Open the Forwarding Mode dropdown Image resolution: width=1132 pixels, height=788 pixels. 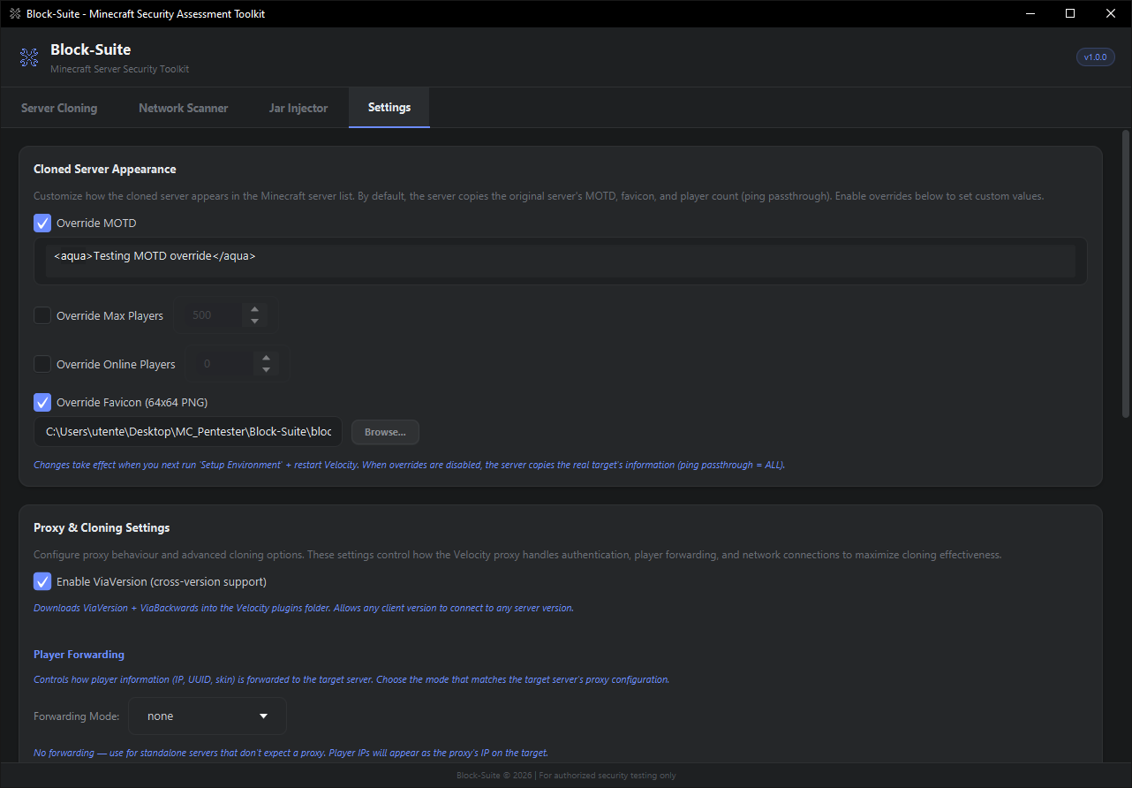click(x=207, y=716)
